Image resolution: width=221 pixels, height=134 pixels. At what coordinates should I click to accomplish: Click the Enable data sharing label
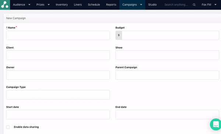[26, 127]
